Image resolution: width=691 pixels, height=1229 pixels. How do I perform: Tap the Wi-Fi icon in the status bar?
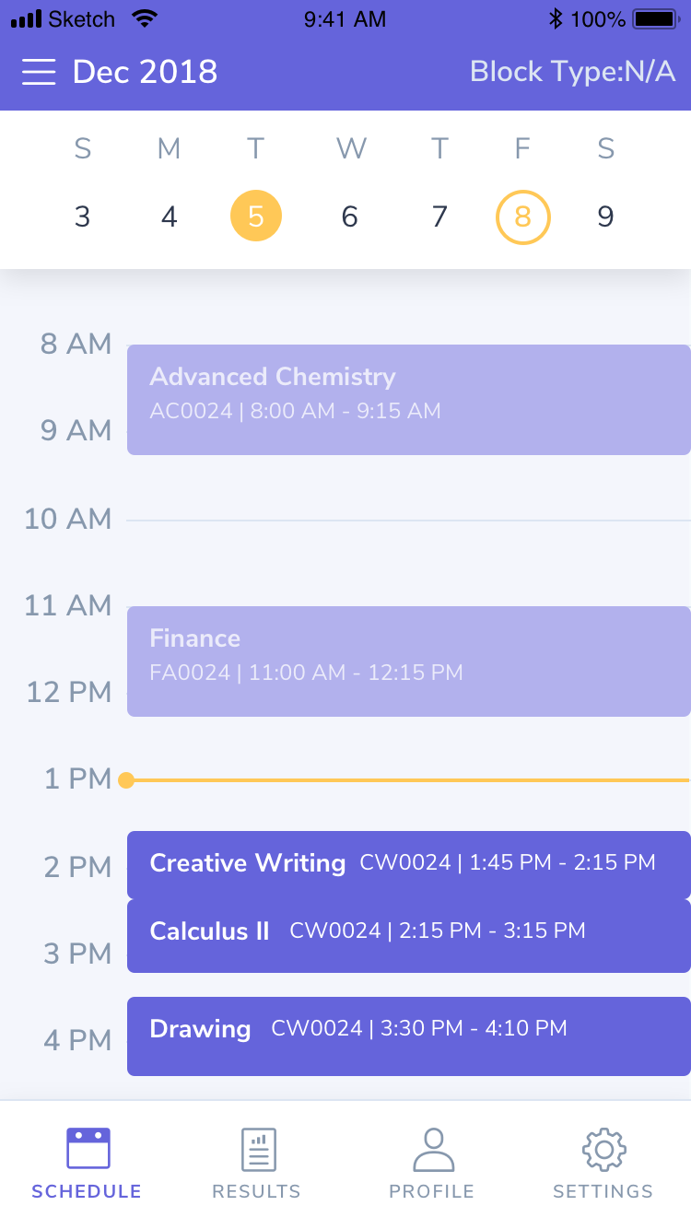pyautogui.click(x=143, y=17)
